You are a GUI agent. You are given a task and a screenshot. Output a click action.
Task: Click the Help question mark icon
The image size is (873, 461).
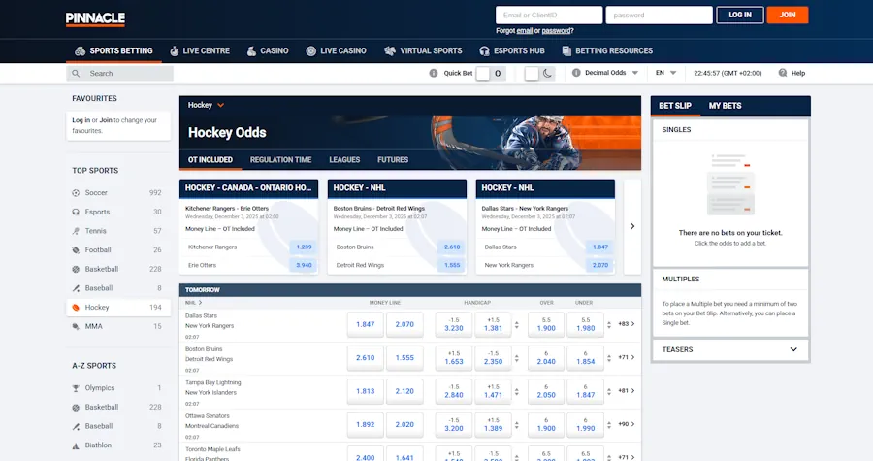[782, 73]
